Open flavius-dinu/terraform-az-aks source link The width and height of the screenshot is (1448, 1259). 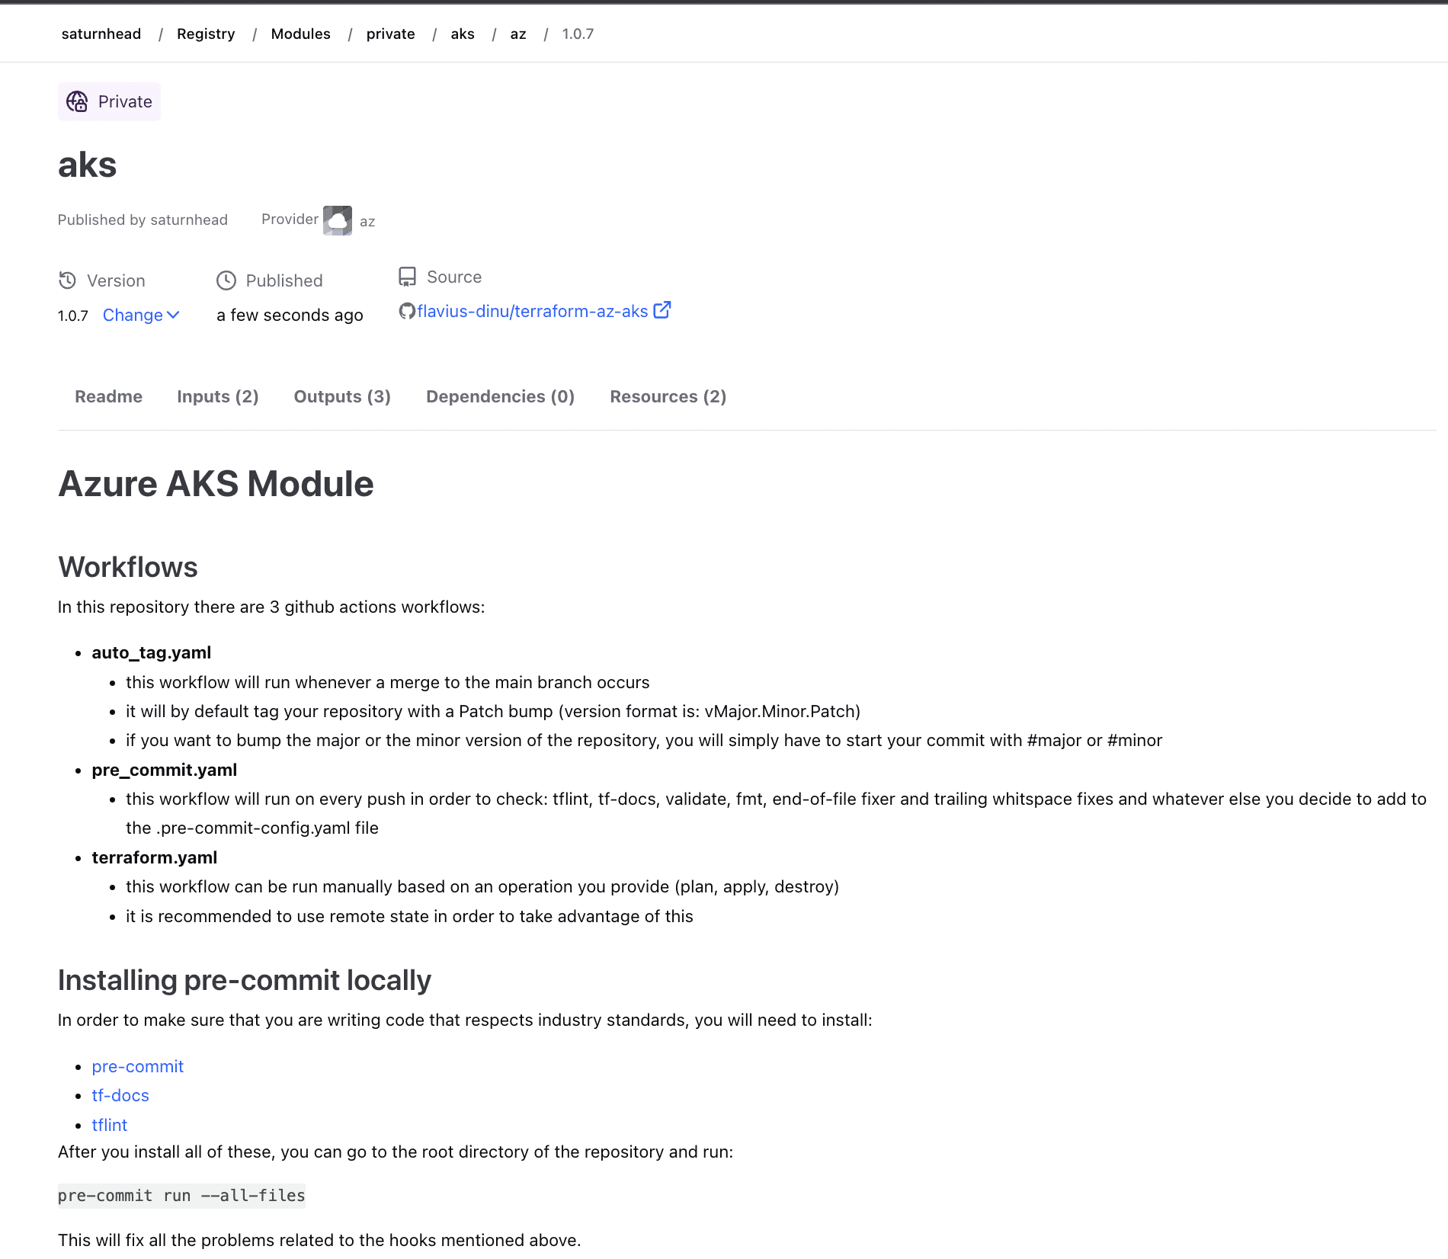(x=533, y=311)
